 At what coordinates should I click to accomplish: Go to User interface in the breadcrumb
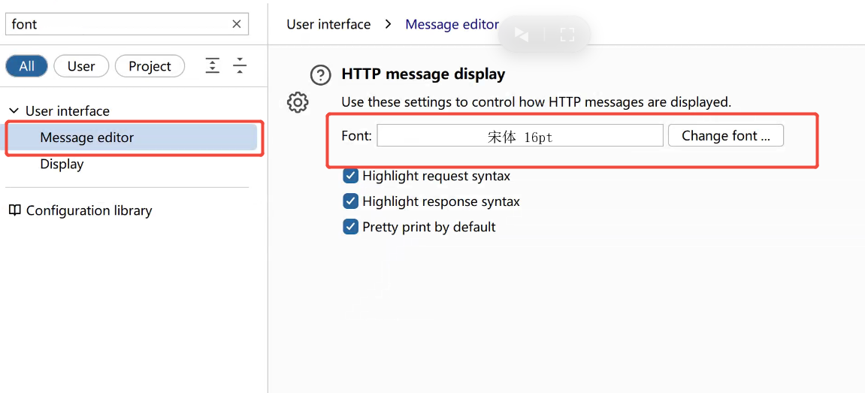click(x=328, y=24)
